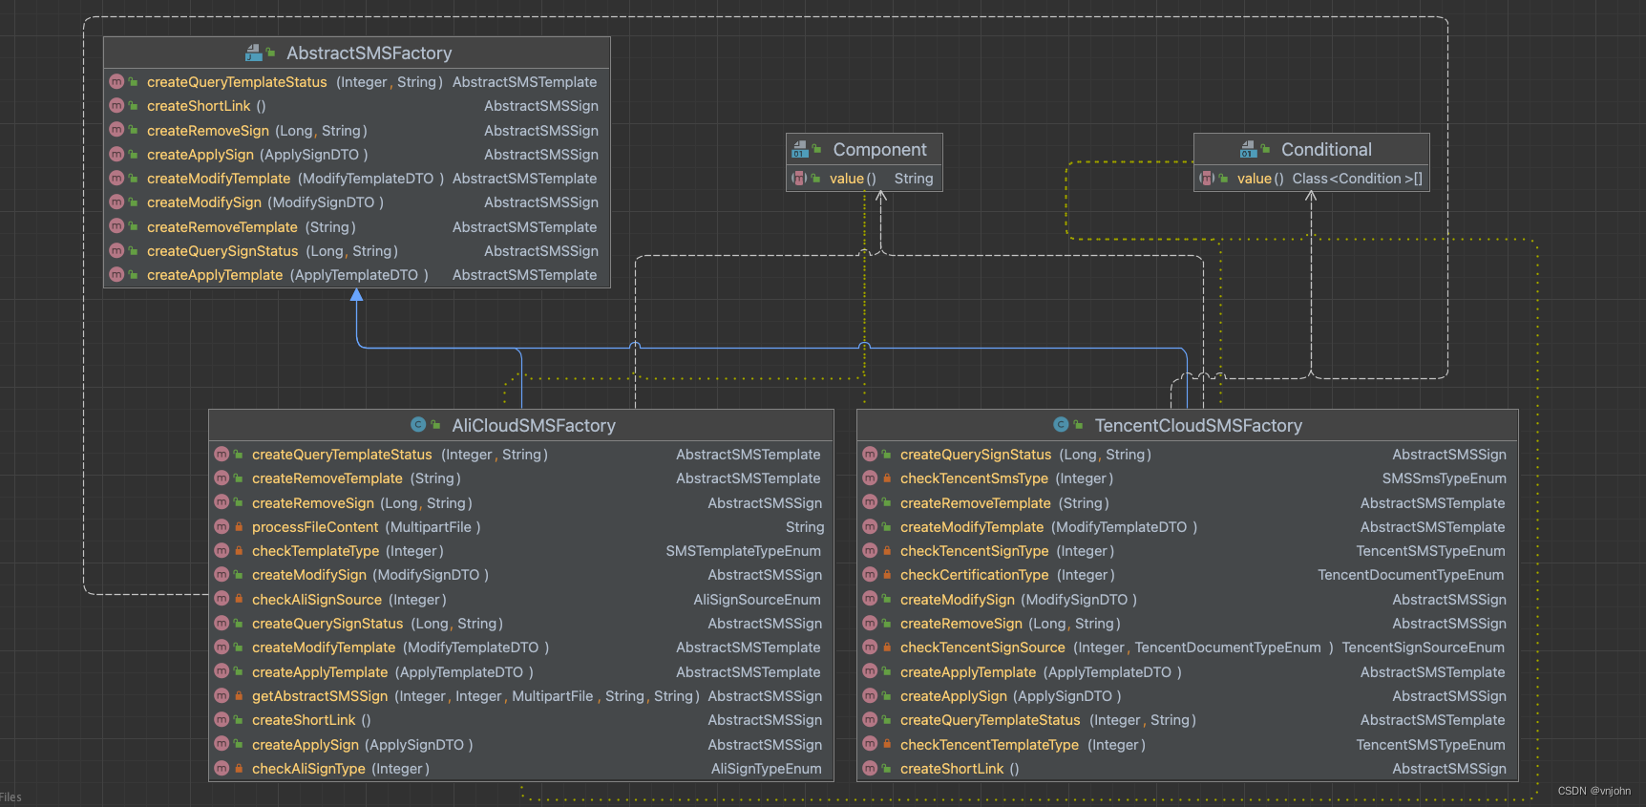This screenshot has width=1646, height=807.
Task: Click the class icon next to TencentCloudSMSFactory
Action: pos(1061,425)
